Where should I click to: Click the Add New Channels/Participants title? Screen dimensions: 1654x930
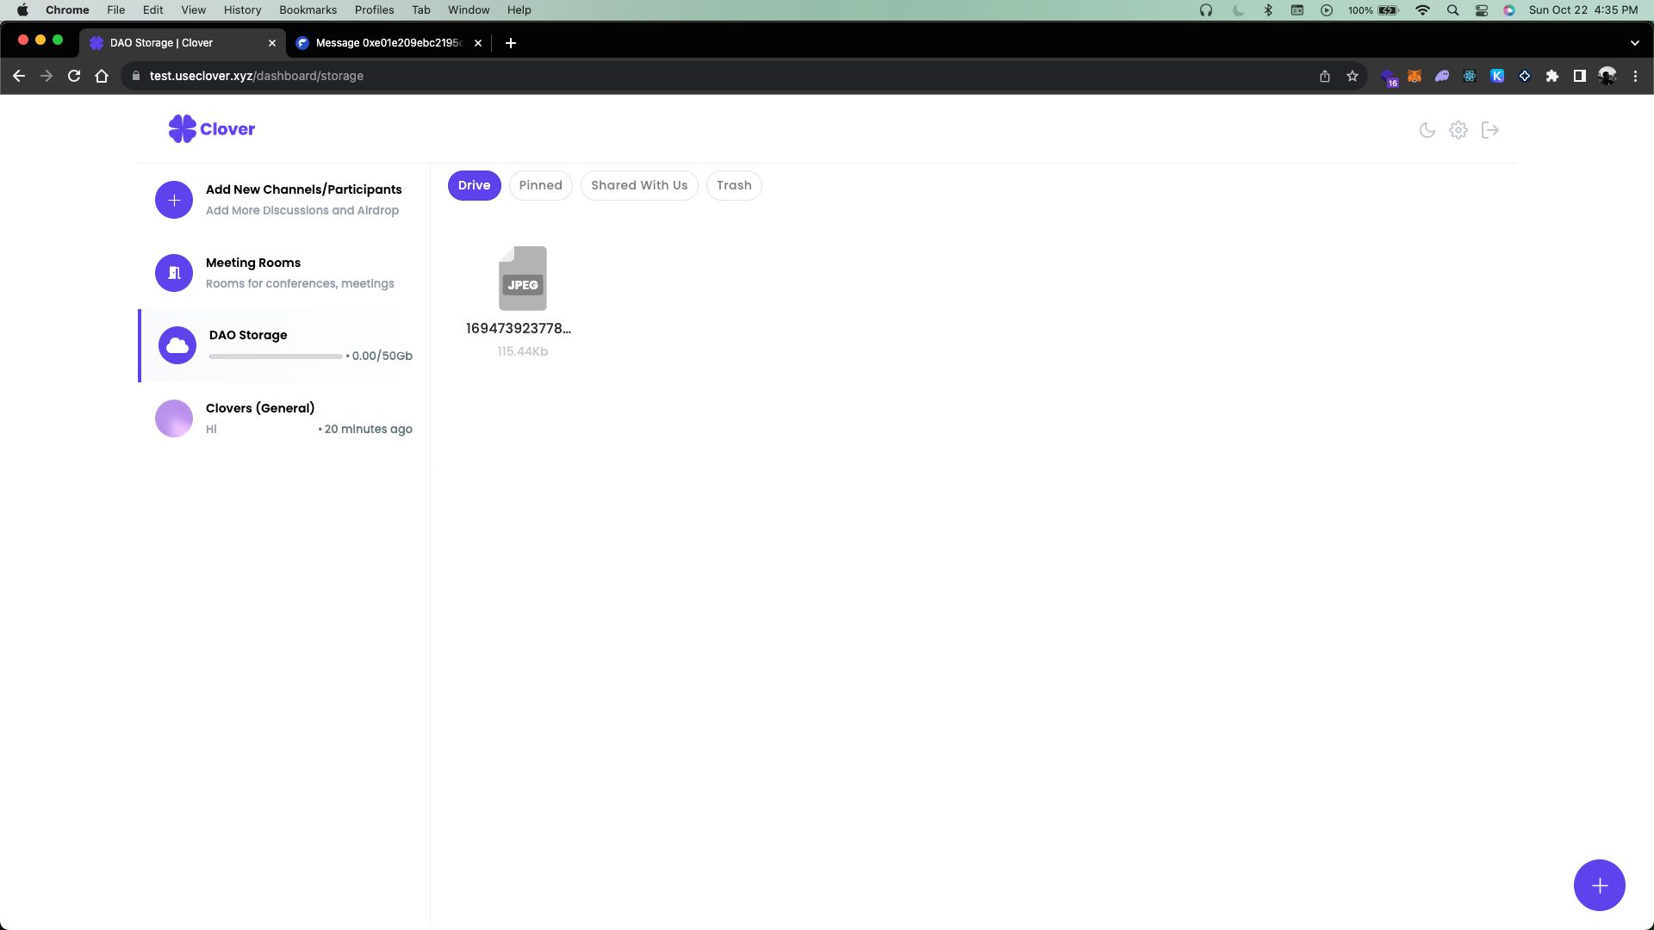(x=304, y=189)
